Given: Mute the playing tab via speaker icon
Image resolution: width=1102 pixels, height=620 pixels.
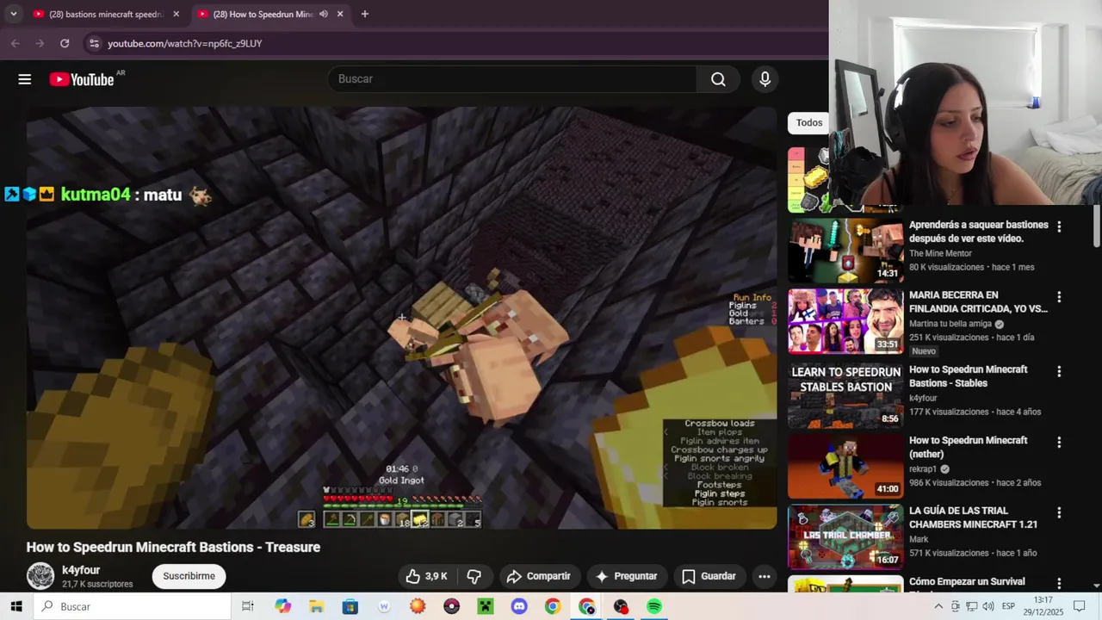Looking at the screenshot, I should (324, 14).
